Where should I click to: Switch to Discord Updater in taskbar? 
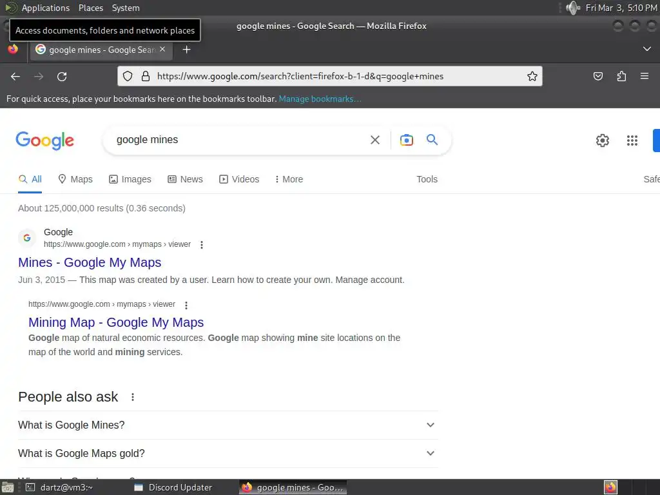(x=173, y=487)
